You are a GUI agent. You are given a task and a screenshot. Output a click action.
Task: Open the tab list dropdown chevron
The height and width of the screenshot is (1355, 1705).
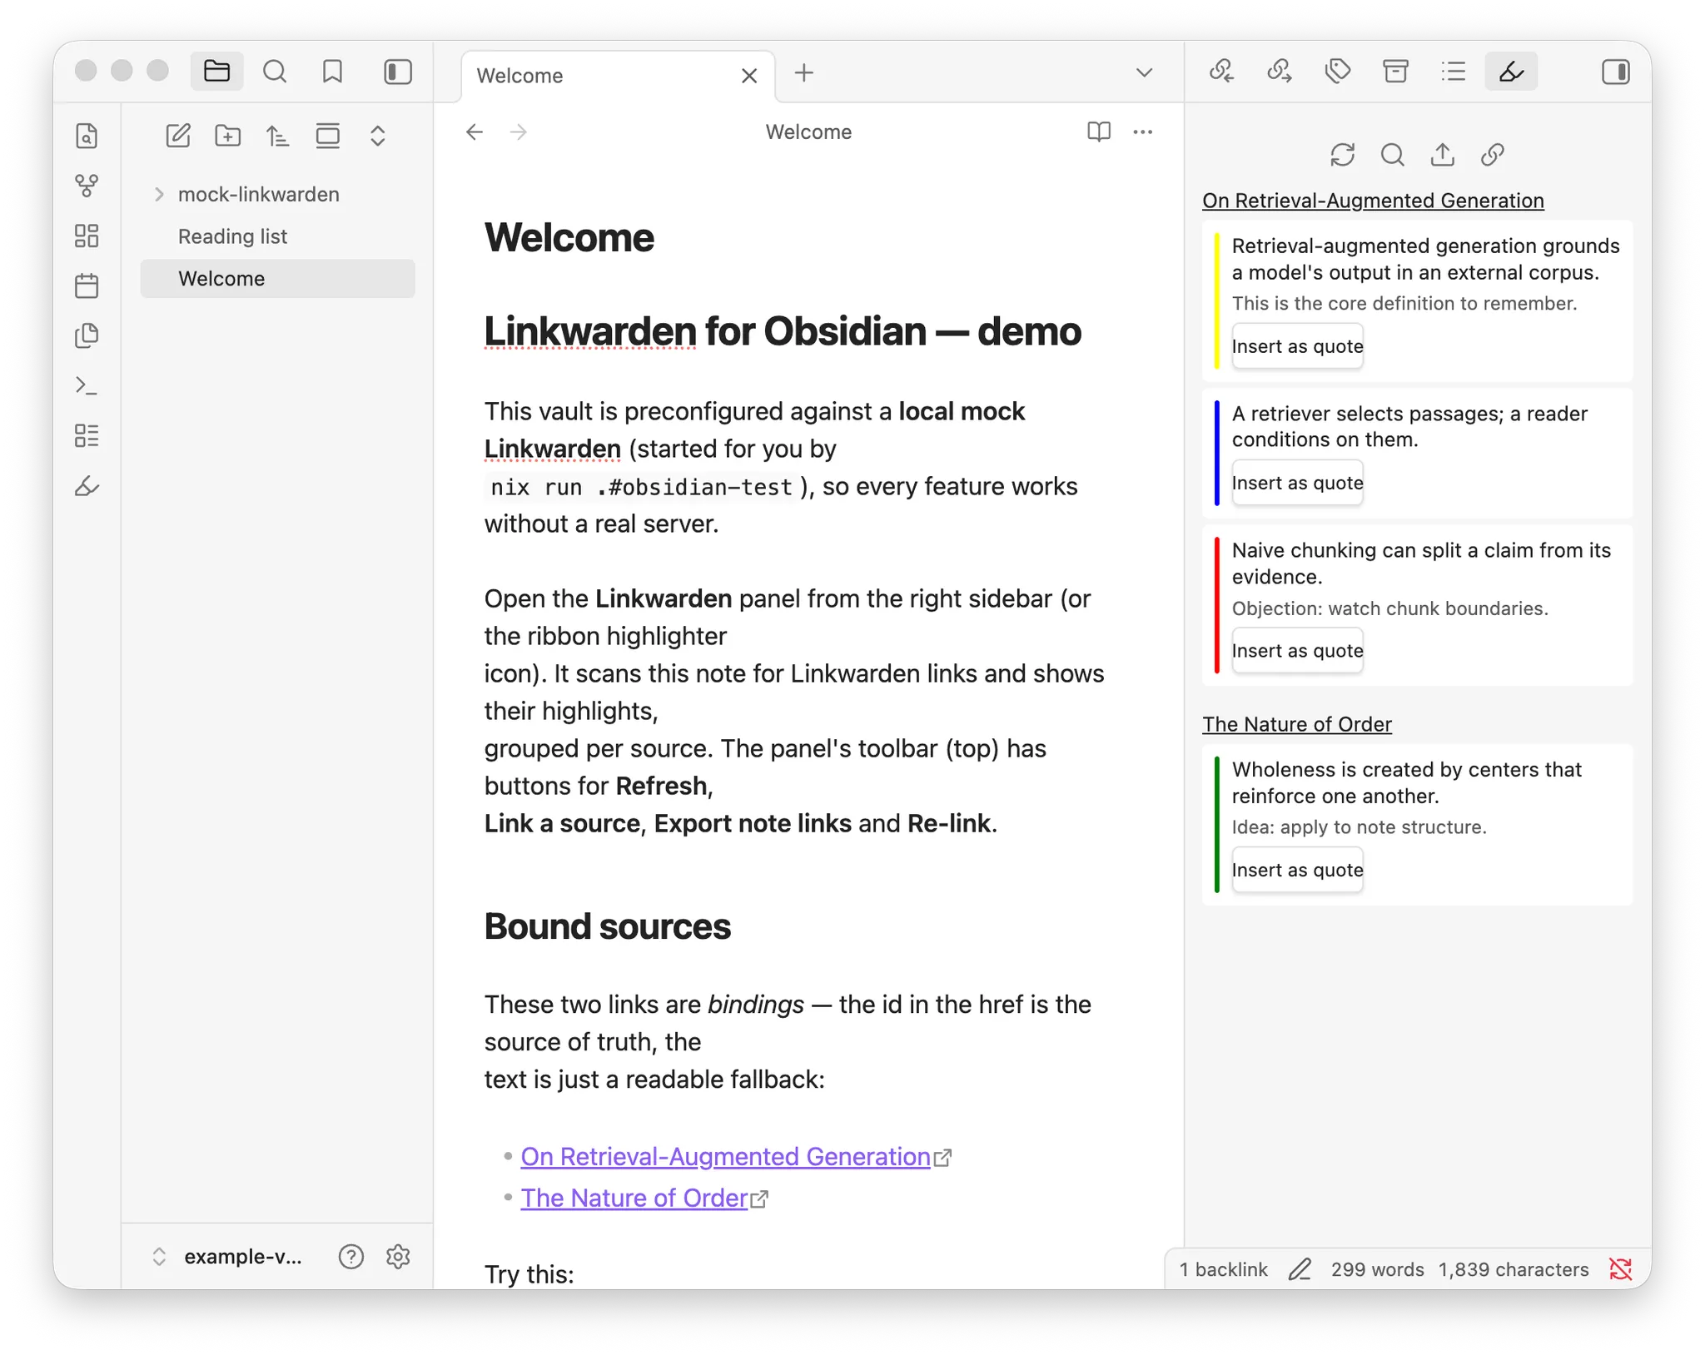tap(1145, 73)
